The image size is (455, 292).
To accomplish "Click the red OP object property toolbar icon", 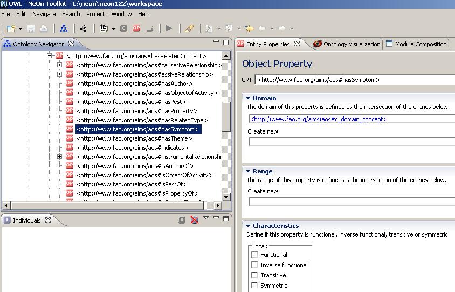I will pos(136,28).
